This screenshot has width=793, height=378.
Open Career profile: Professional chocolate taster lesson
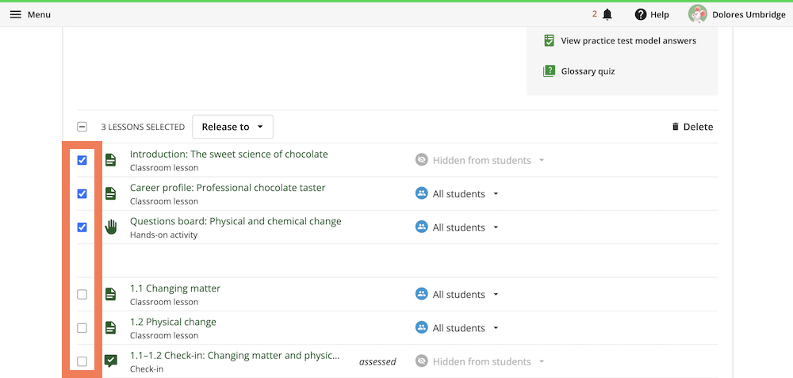coord(228,188)
